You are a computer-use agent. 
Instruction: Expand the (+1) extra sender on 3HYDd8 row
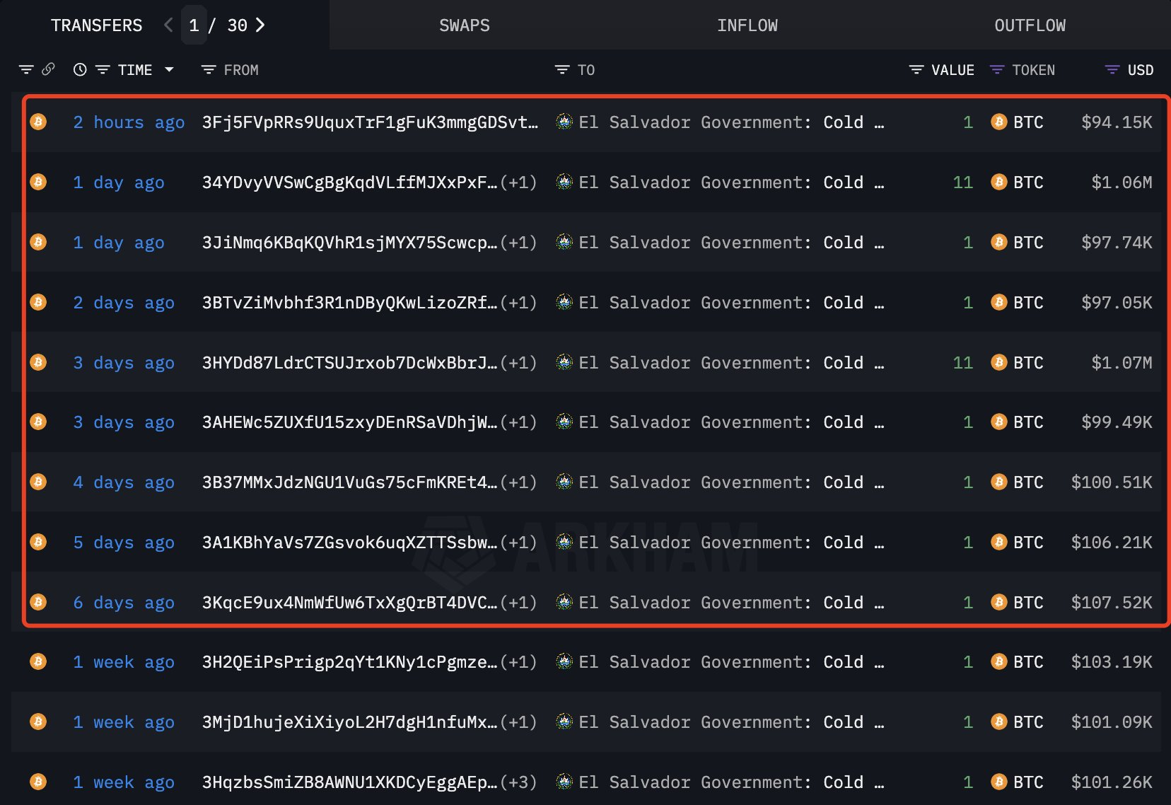pyautogui.click(x=518, y=363)
